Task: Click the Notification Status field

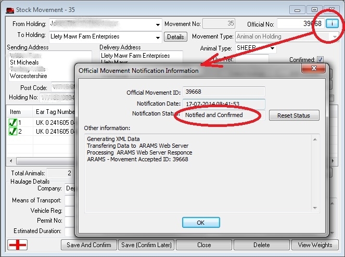Action: coord(224,115)
